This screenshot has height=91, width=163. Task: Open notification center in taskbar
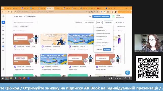click(x=129, y=78)
